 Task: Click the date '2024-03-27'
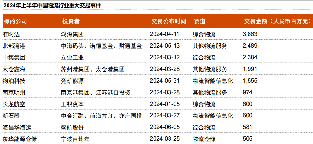tap(165, 116)
